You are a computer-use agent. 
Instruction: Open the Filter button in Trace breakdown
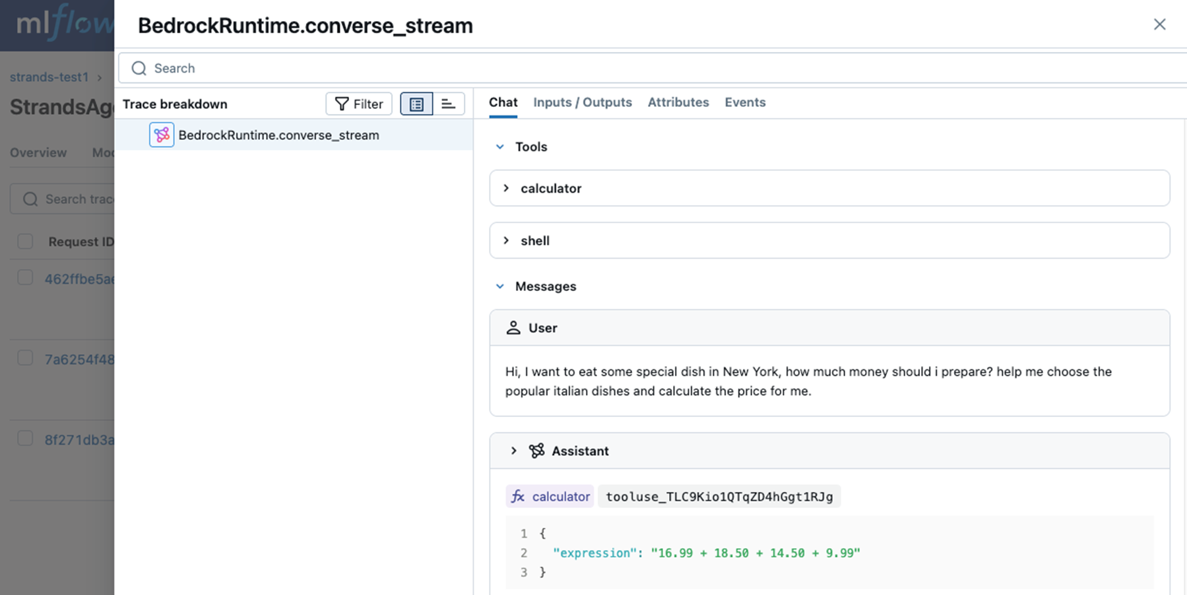click(x=359, y=104)
